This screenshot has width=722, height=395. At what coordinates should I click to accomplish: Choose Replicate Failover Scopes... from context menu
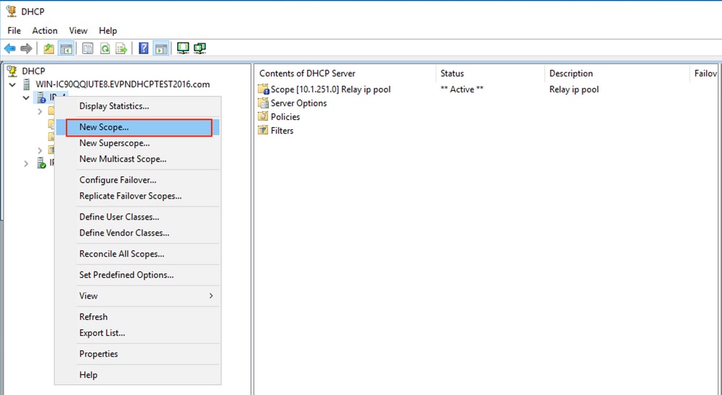pos(137,196)
